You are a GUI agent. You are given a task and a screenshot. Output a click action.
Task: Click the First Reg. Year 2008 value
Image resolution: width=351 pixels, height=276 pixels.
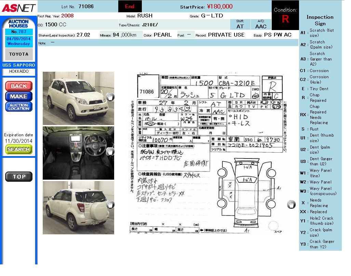pos(67,16)
